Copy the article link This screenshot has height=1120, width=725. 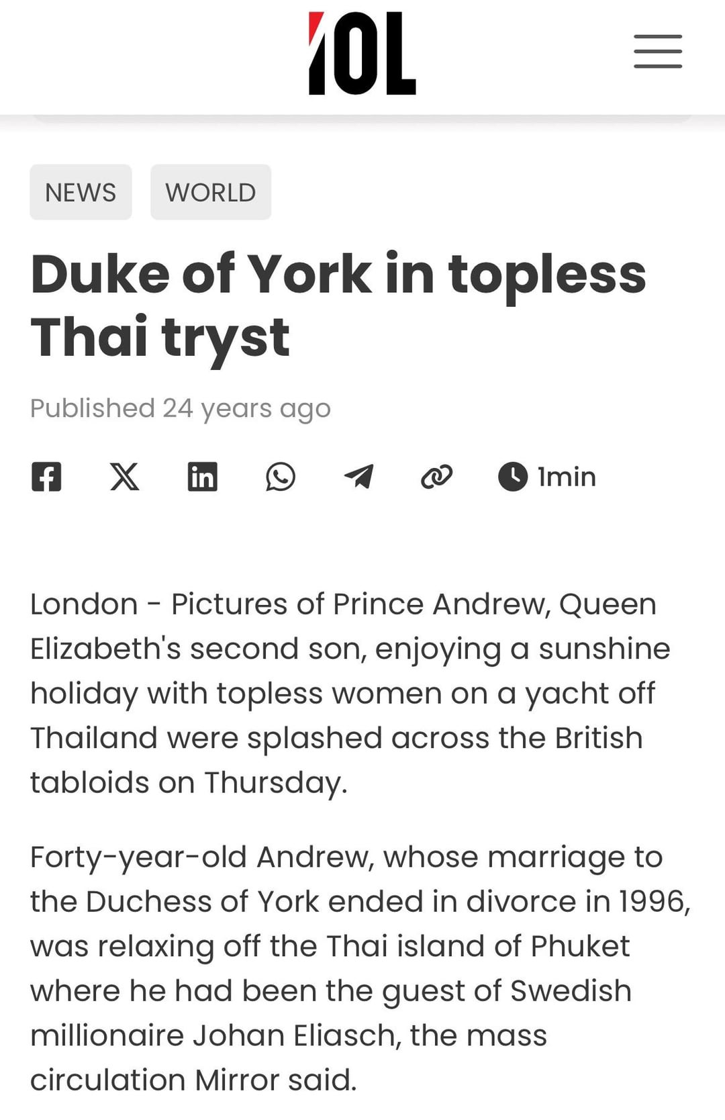click(x=436, y=477)
